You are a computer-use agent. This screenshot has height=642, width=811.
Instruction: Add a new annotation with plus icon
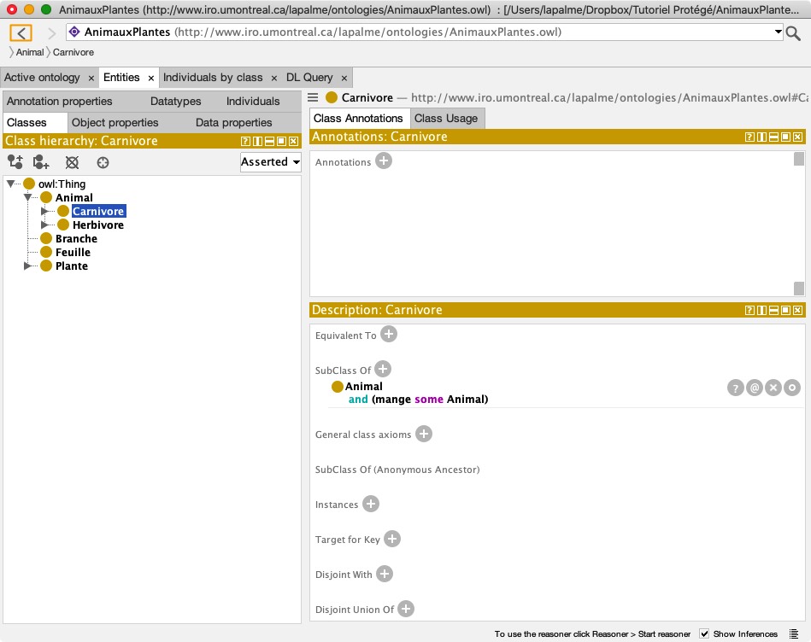pos(384,160)
